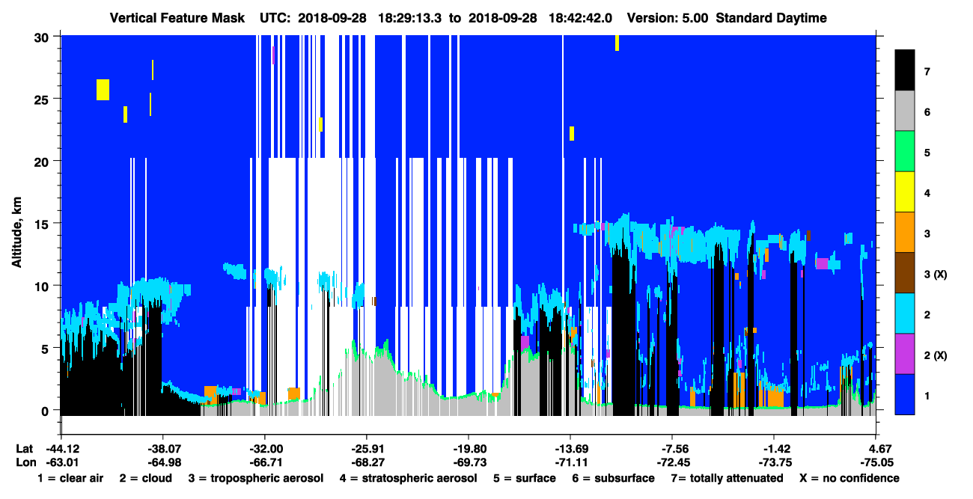
Task: Click the longitude value -63.01
Action: pyautogui.click(x=61, y=462)
